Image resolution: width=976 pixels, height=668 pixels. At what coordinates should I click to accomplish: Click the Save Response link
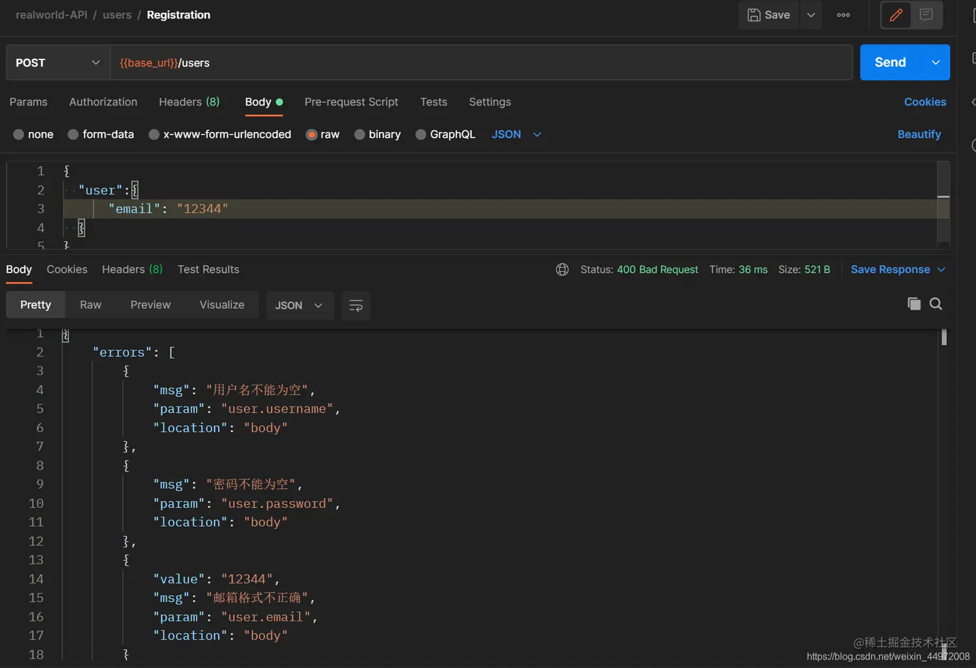[x=890, y=269]
